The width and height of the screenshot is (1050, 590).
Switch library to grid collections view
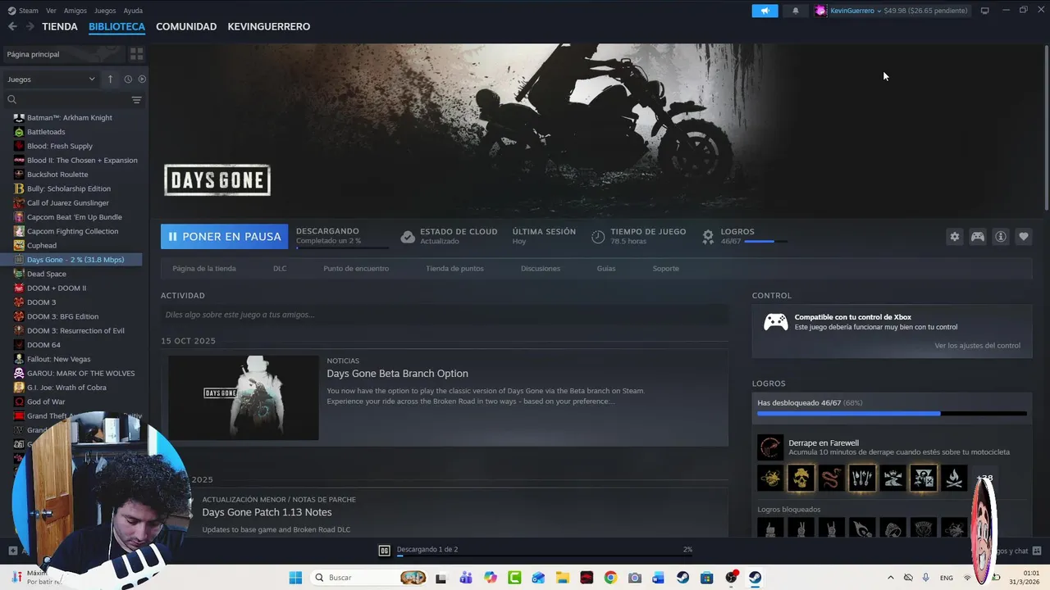tap(136, 54)
